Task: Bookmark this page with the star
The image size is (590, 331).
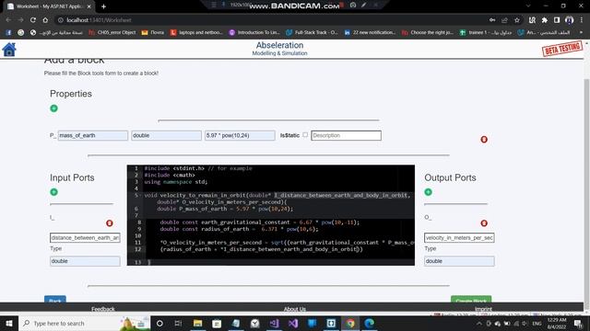Action: coord(517,20)
